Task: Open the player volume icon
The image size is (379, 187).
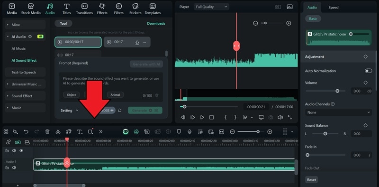Action: 280,117
